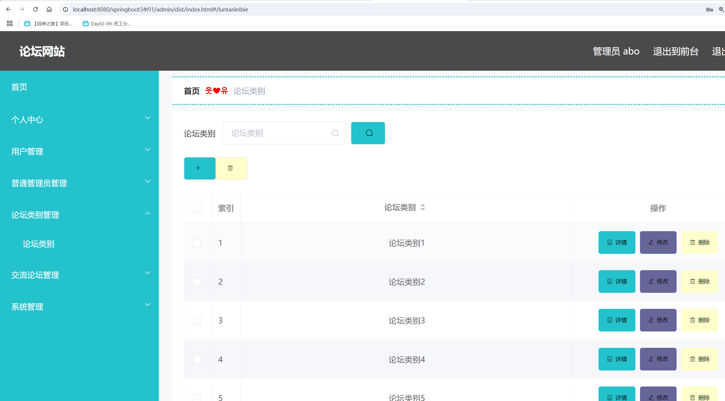Open 首页 in the sidebar
The image size is (725, 401).
[19, 87]
